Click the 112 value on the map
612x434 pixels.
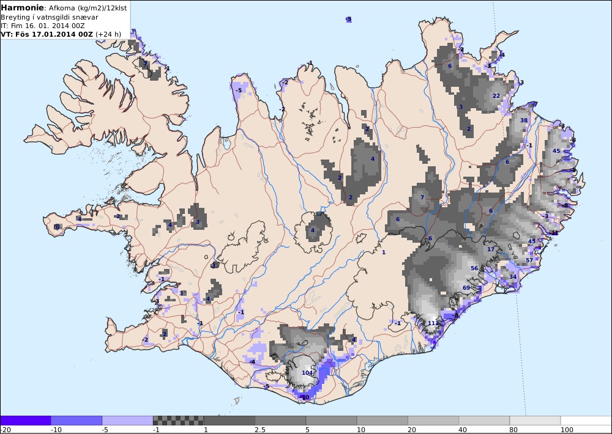(433, 323)
